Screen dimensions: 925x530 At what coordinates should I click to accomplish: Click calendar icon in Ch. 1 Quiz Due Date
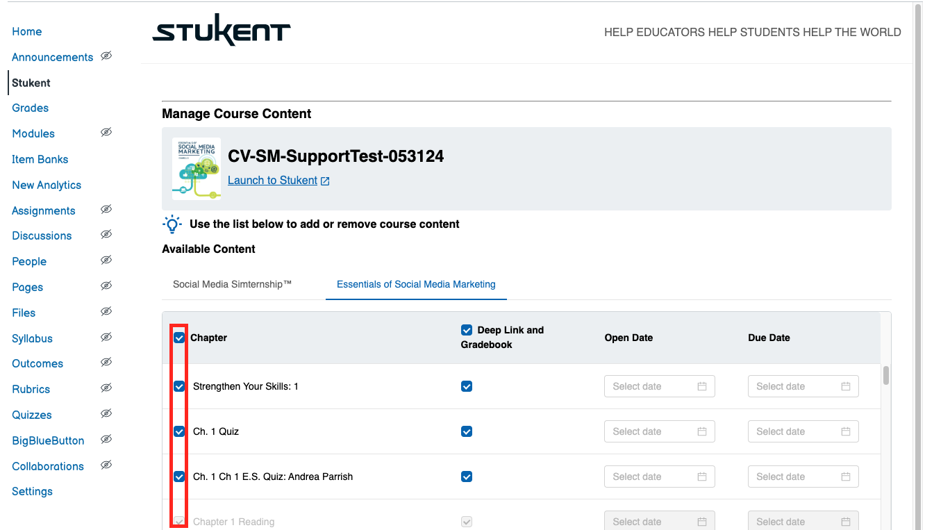(x=846, y=431)
